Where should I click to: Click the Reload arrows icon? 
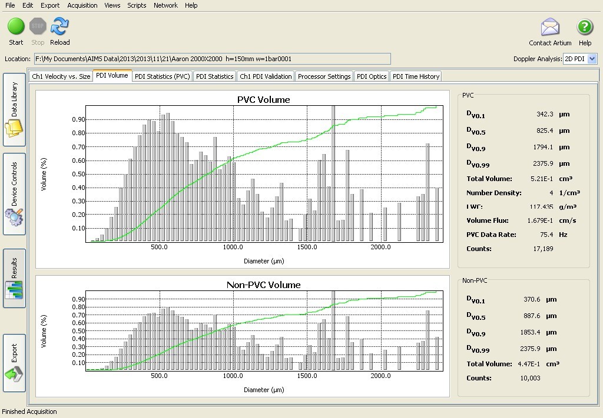(x=59, y=27)
